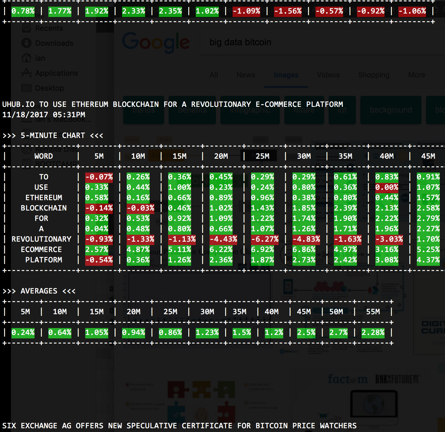This screenshot has width=445, height=432.
Task: Click the Applications icon in sidebar
Action: [26, 73]
